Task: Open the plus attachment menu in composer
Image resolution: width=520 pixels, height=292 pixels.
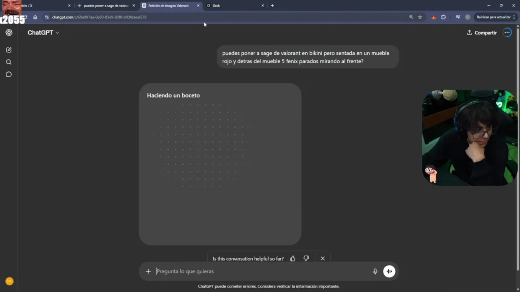Action: 148,271
